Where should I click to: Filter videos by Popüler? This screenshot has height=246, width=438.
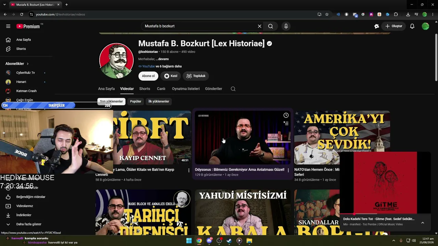pos(136,101)
